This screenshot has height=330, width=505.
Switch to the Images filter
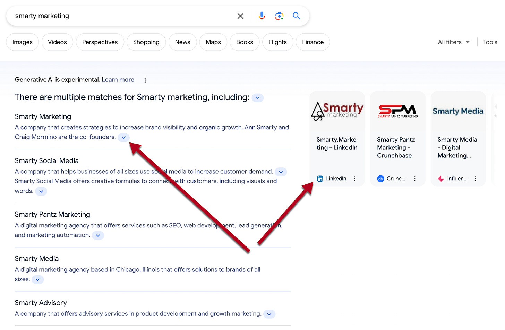23,42
